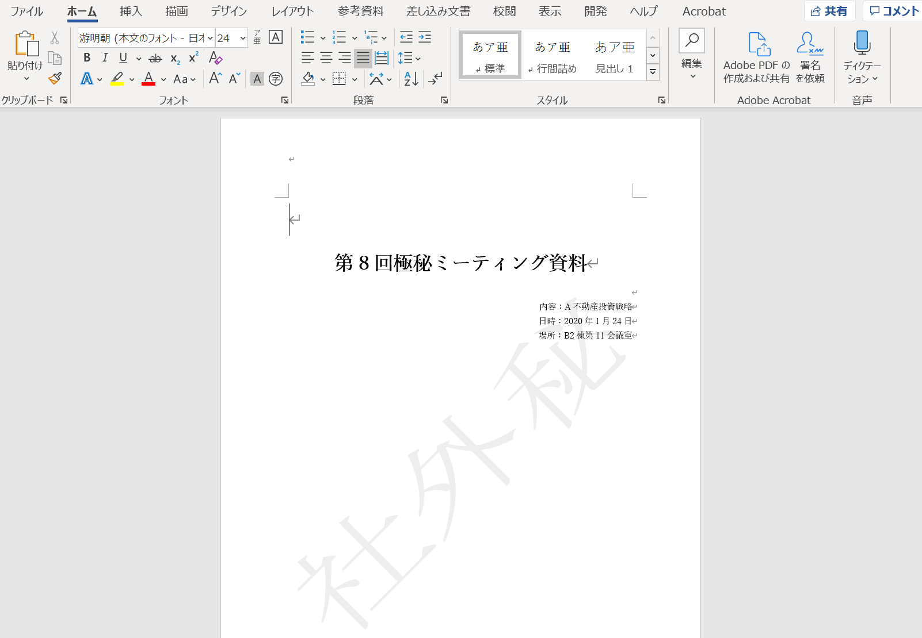Increase indent icon in paragraph group
The image size is (922, 638).
pos(425,37)
